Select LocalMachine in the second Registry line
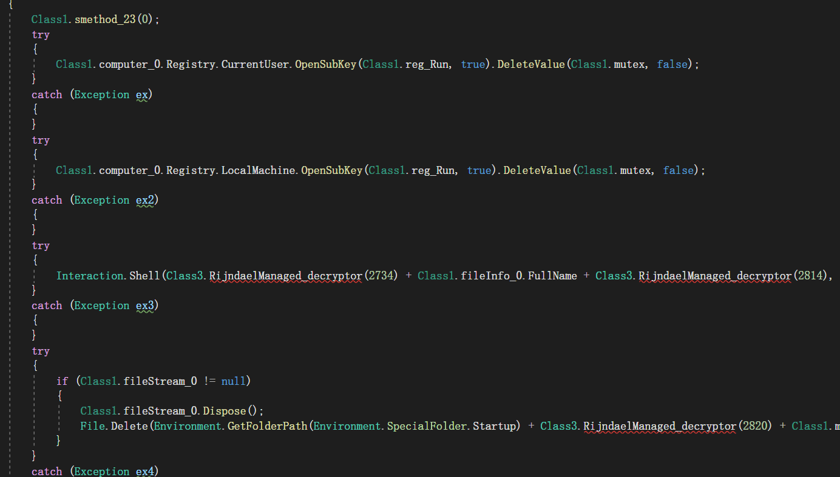 click(258, 170)
